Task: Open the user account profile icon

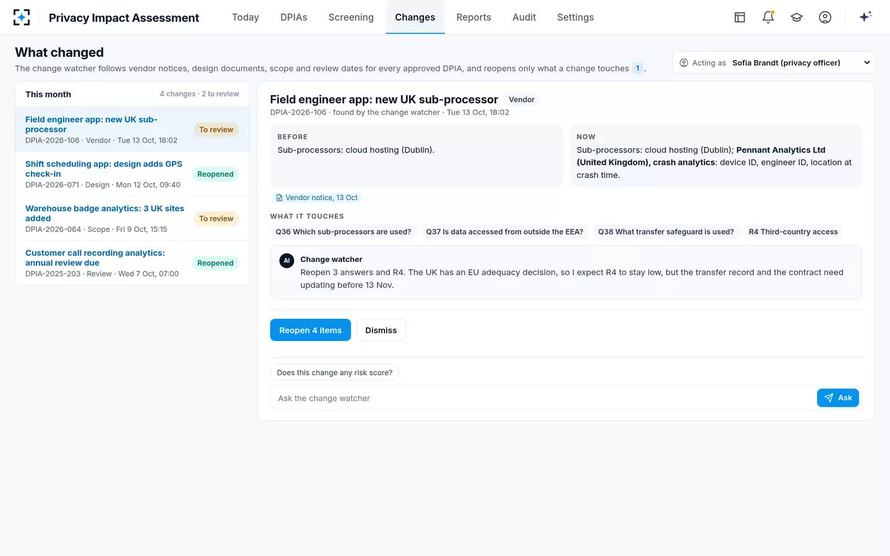Action: 825,17
